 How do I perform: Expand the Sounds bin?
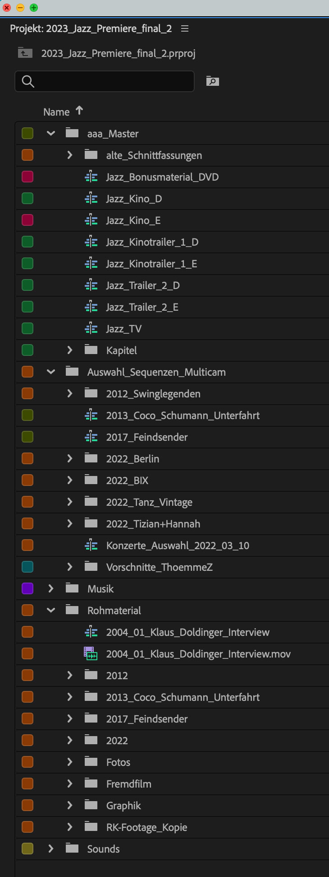(51, 849)
